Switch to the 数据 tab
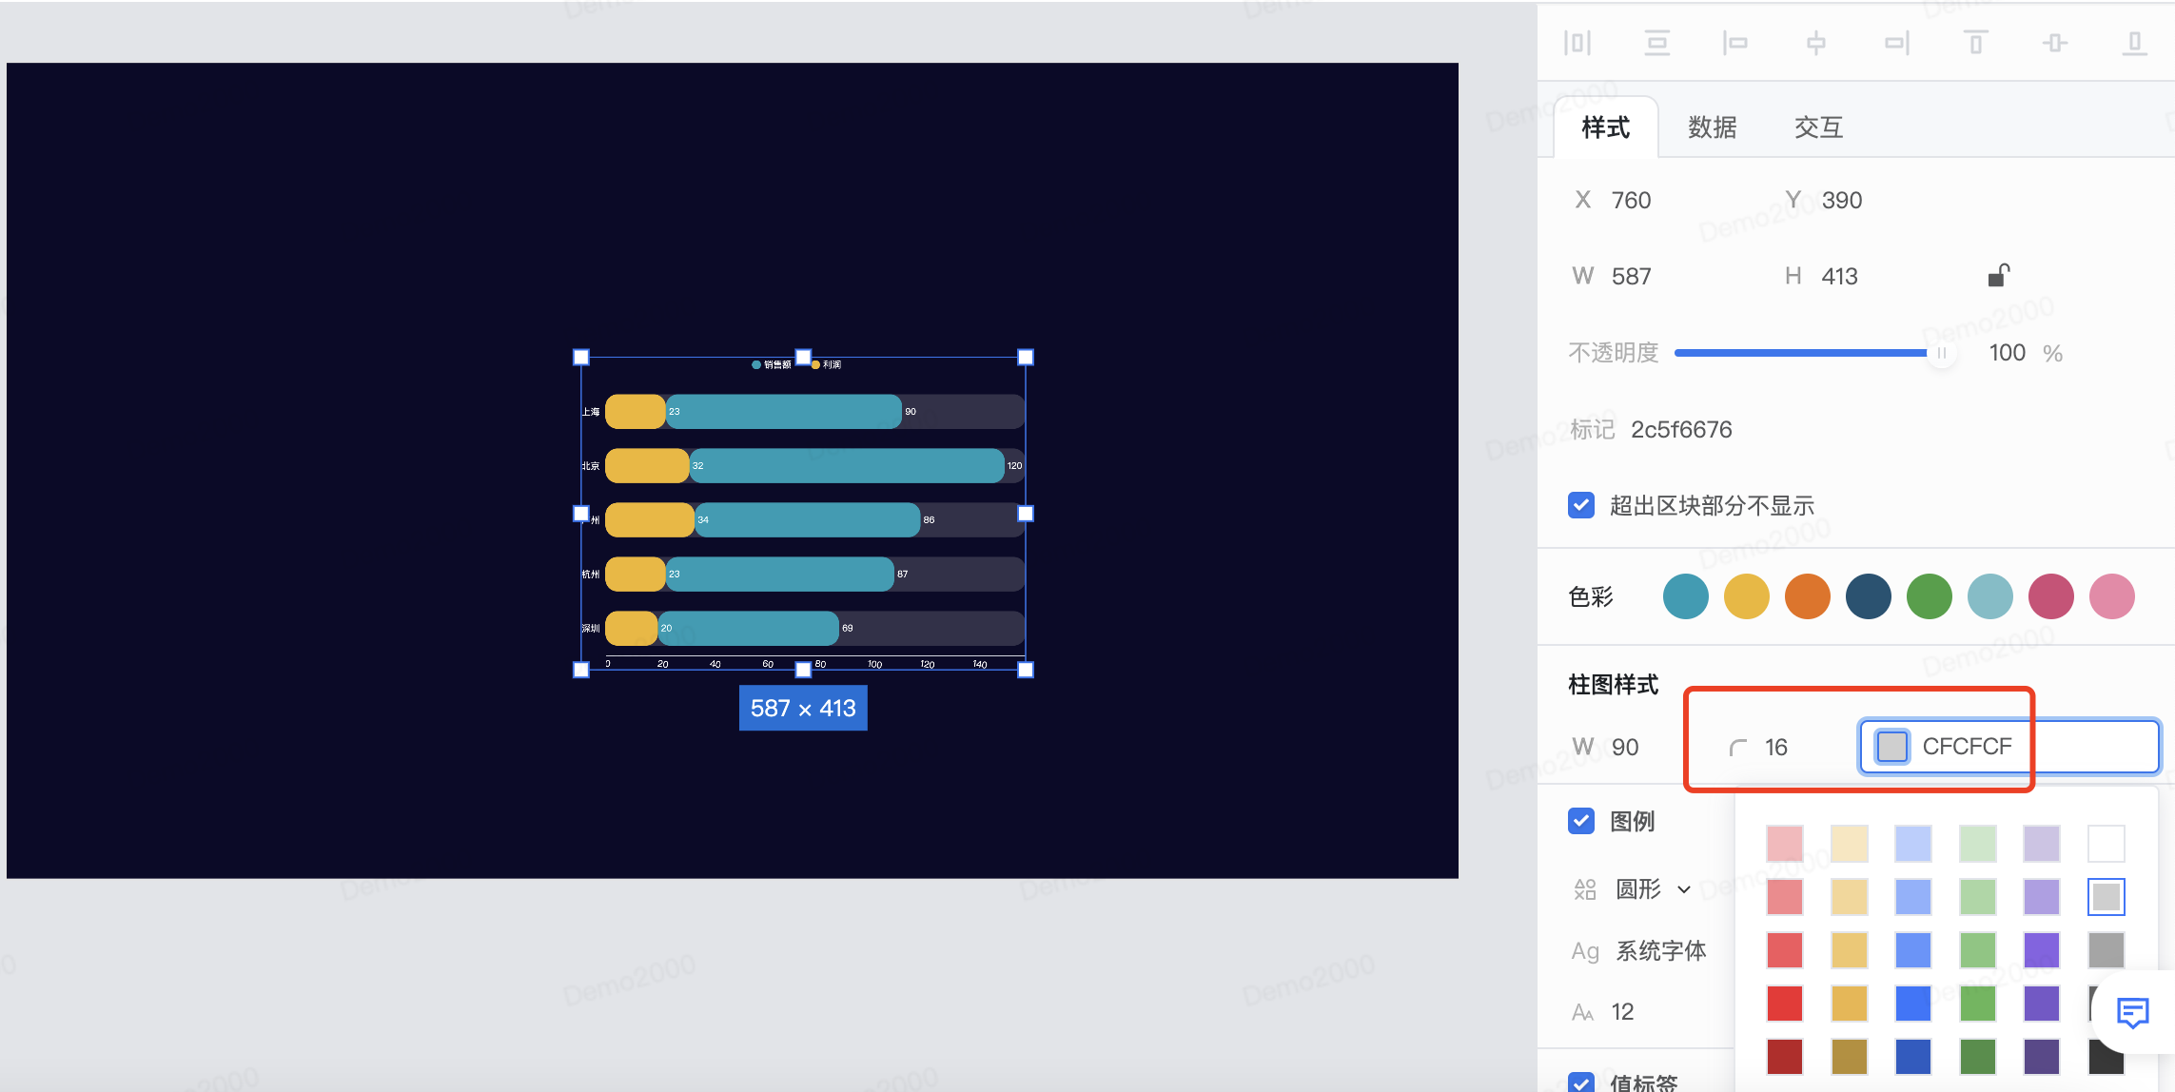 (1713, 127)
